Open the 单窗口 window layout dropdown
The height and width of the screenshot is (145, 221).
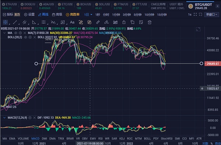click(x=211, y=14)
